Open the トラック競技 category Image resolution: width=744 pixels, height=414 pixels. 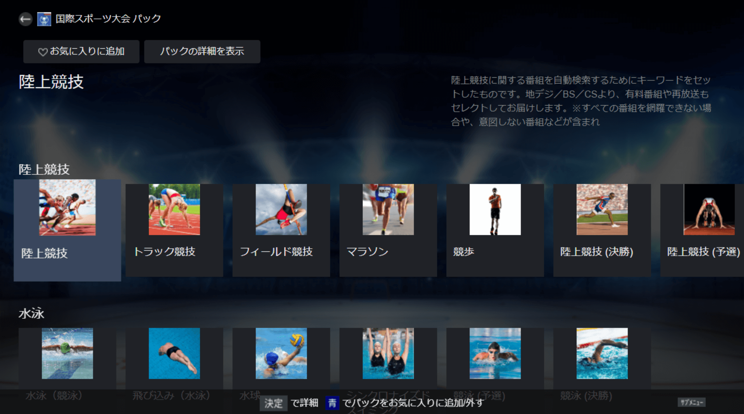click(174, 230)
